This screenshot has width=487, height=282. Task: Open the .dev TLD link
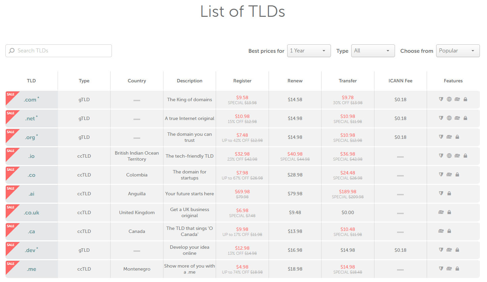[x=30, y=250]
